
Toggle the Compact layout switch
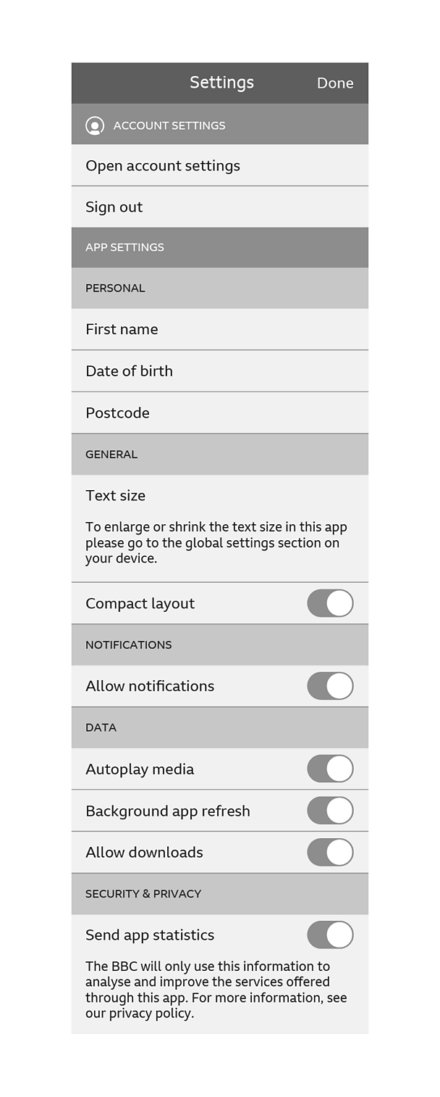click(x=330, y=603)
